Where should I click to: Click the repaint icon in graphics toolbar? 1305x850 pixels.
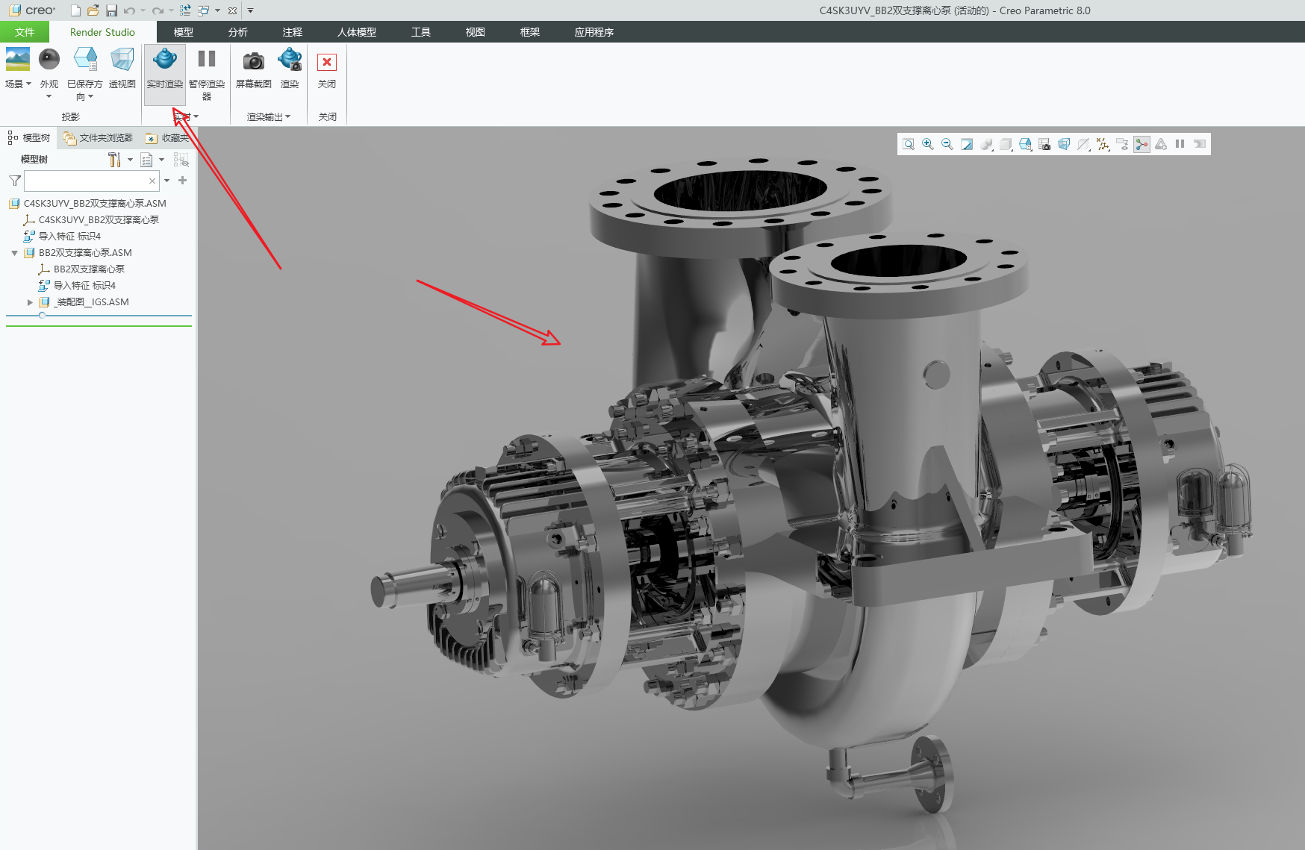[x=967, y=144]
